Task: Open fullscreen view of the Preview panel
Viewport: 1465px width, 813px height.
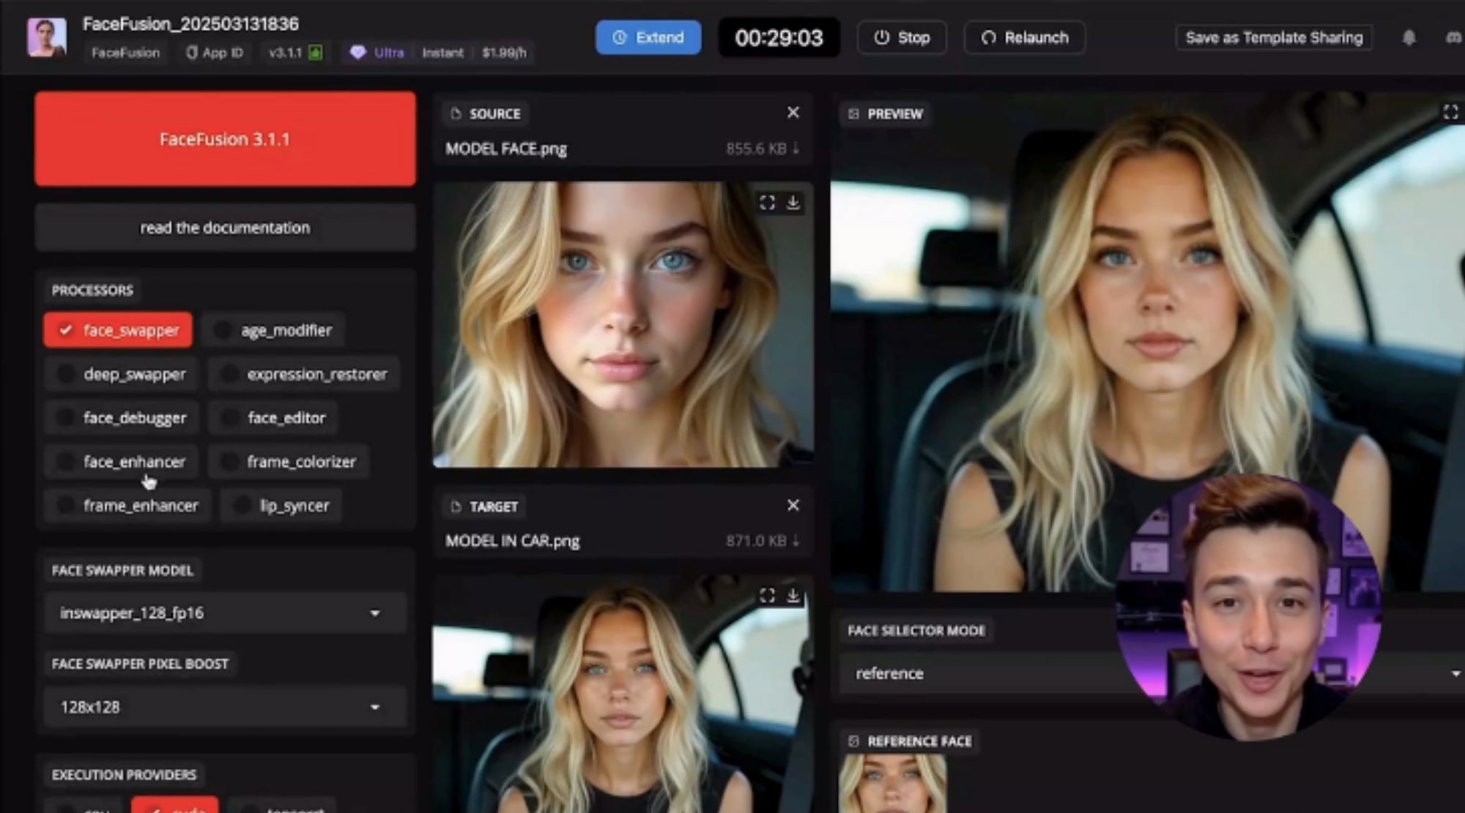Action: (x=1450, y=112)
